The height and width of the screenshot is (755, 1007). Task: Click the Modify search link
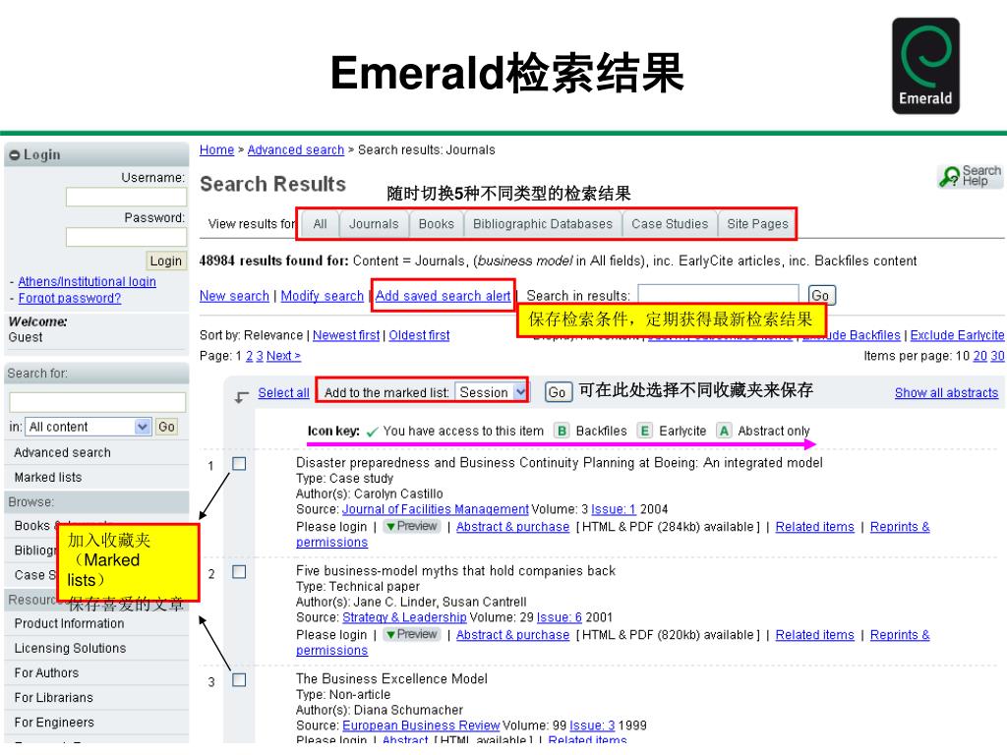[x=322, y=296]
